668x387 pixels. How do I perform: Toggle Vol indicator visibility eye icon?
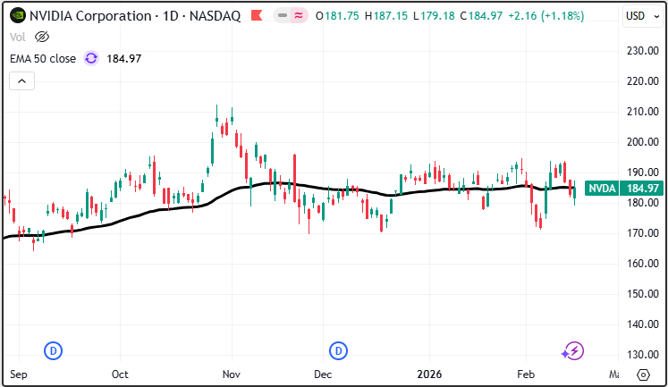pos(41,37)
